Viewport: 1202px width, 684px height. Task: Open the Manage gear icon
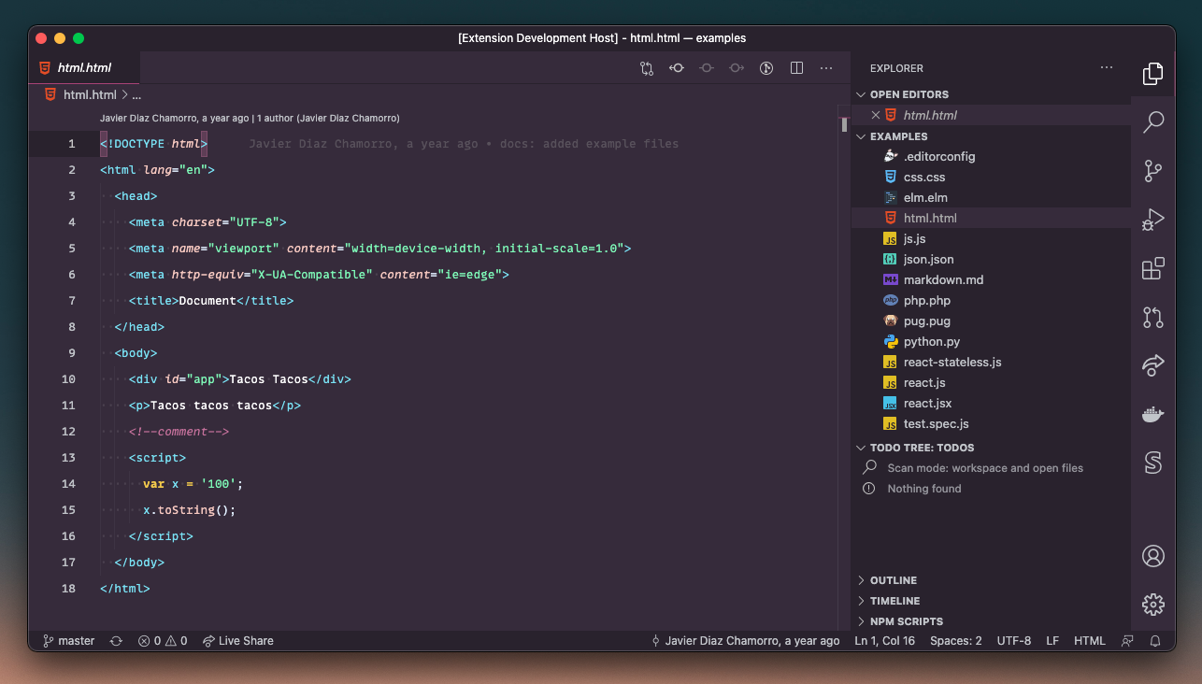[1153, 605]
